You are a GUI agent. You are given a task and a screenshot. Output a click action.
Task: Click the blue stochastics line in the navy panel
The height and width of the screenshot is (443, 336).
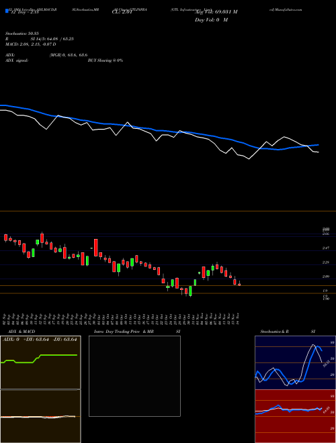click(x=311, y=359)
